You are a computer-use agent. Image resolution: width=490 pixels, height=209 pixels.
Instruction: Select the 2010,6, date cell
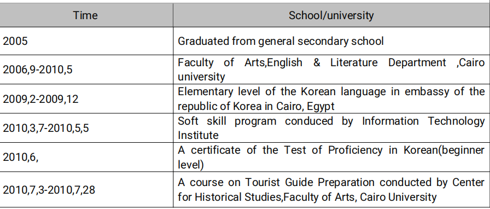[x=86, y=157]
